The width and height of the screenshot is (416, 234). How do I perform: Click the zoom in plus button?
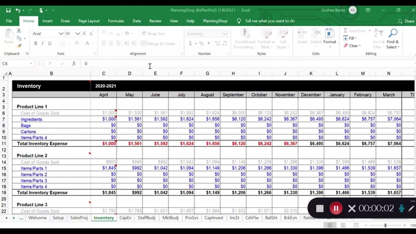tap(404, 226)
